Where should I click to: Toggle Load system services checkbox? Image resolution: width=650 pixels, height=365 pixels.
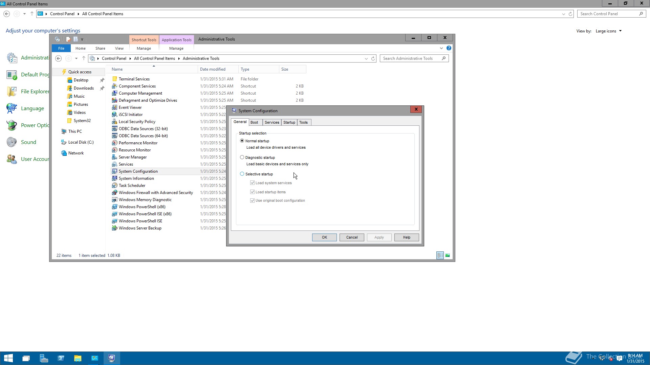(252, 183)
